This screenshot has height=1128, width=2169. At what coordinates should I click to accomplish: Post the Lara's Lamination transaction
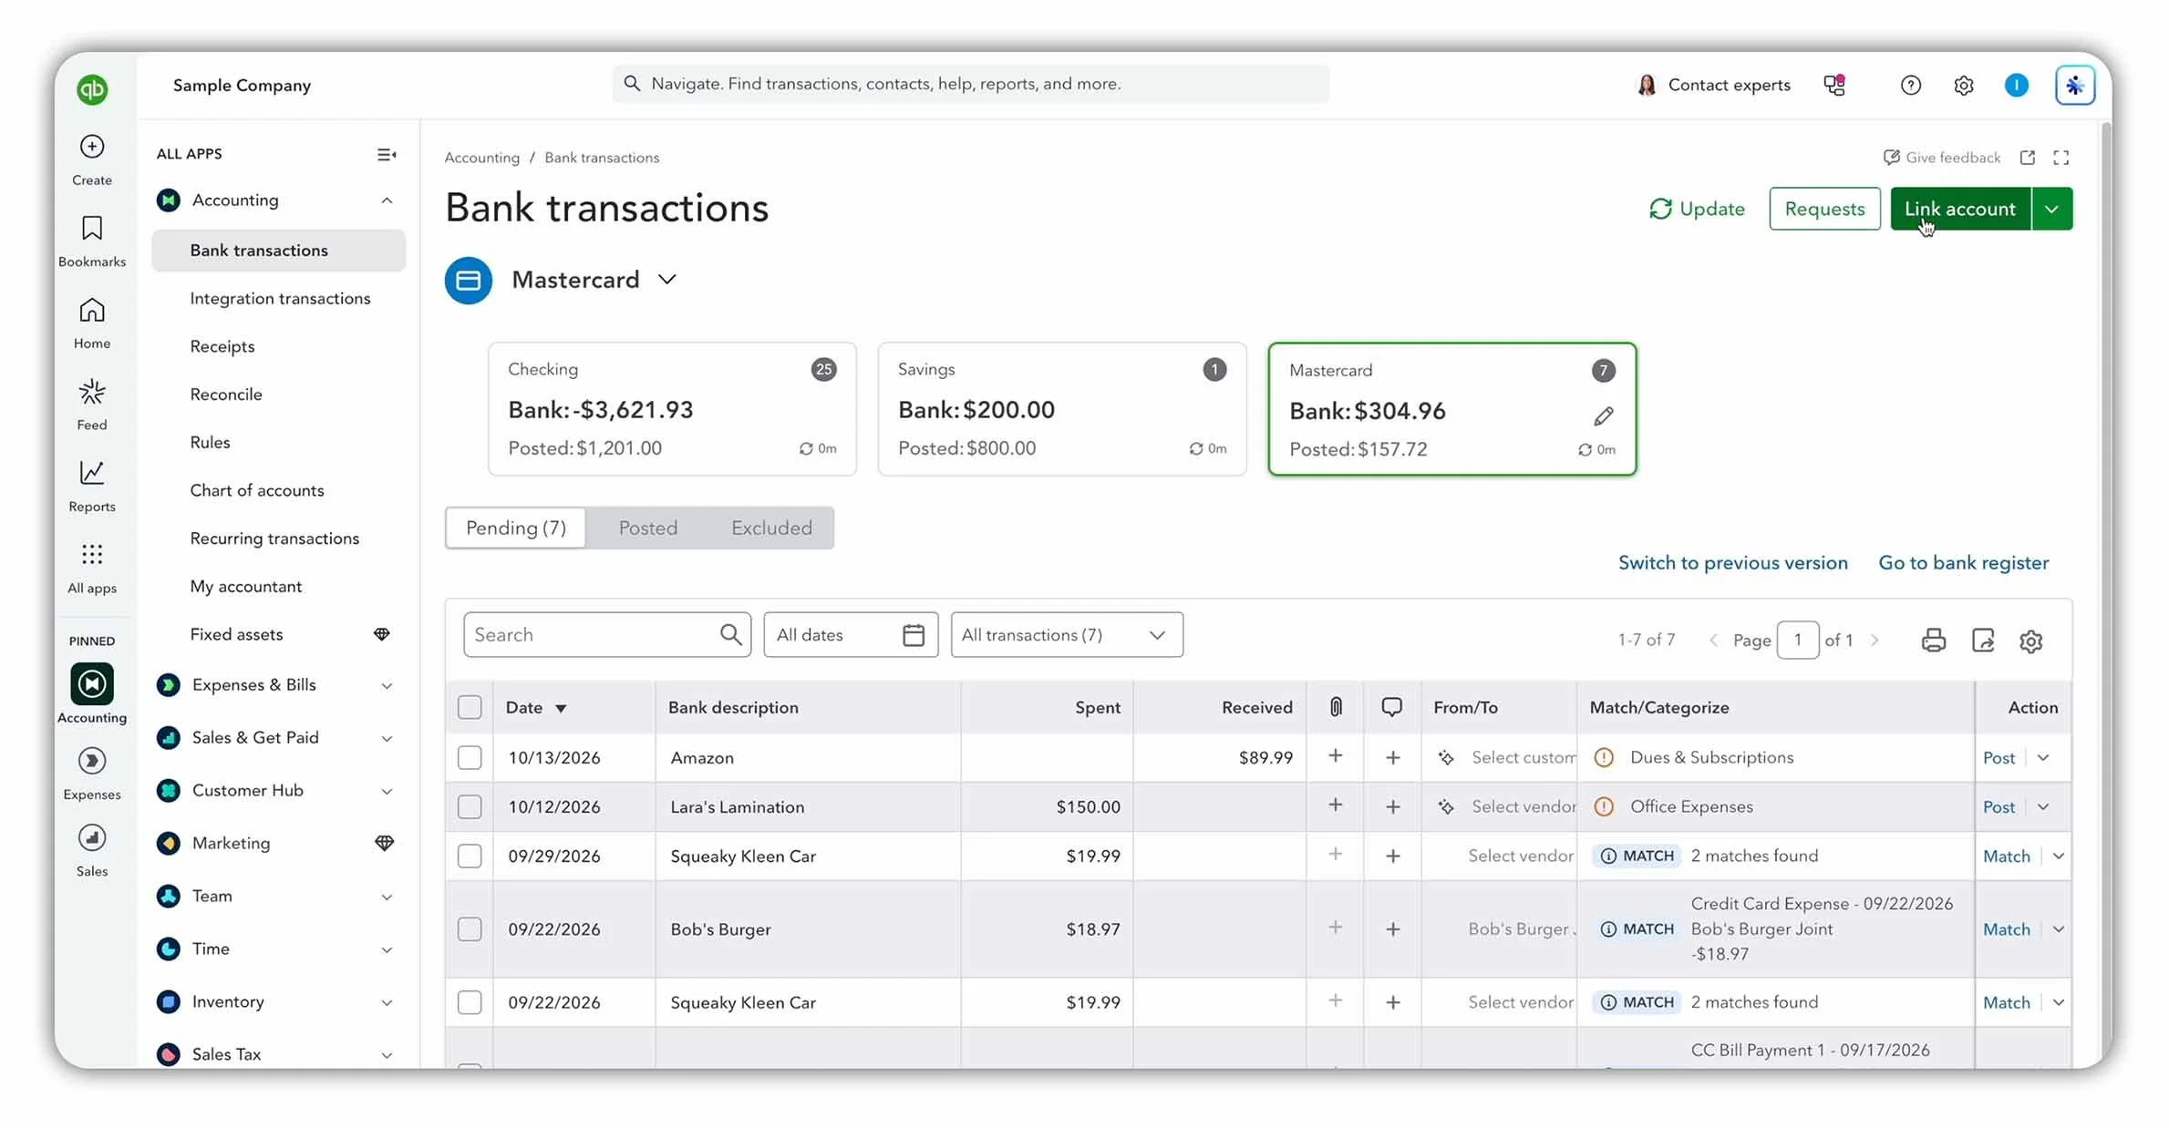coord(1999,807)
